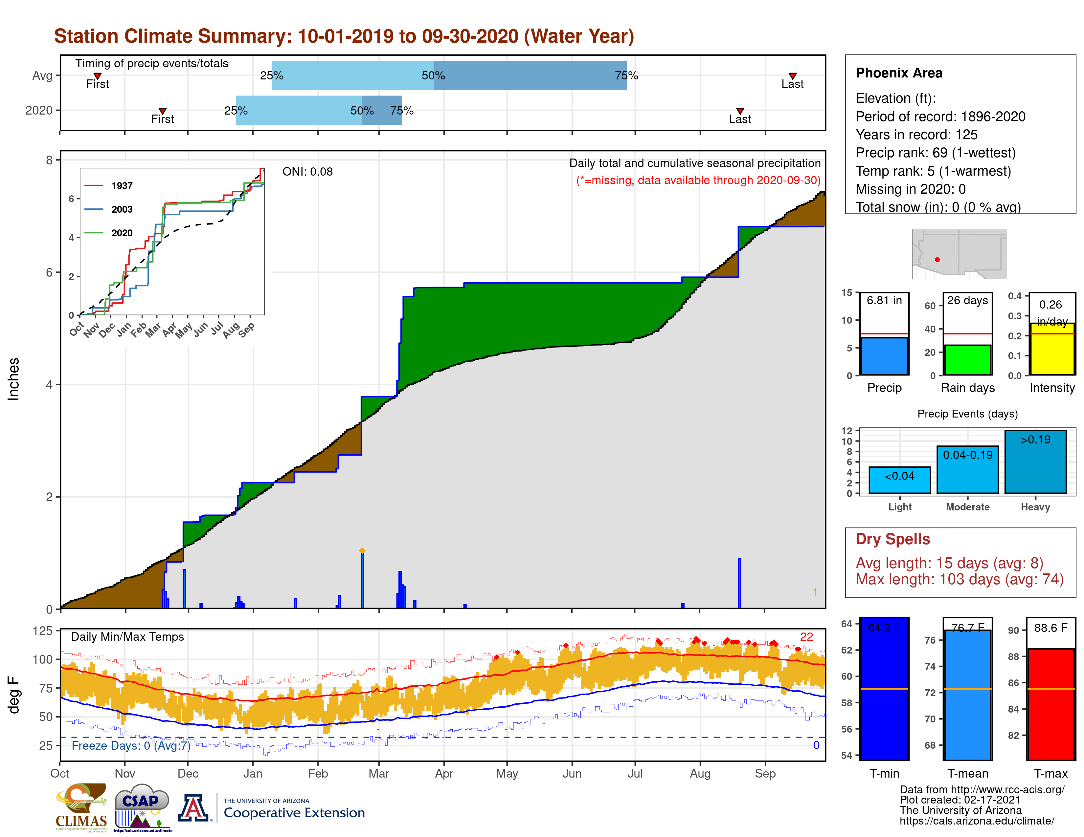Click the orange diamond above February precip spike
Image resolution: width=1084 pixels, height=837 pixels.
coord(362,550)
